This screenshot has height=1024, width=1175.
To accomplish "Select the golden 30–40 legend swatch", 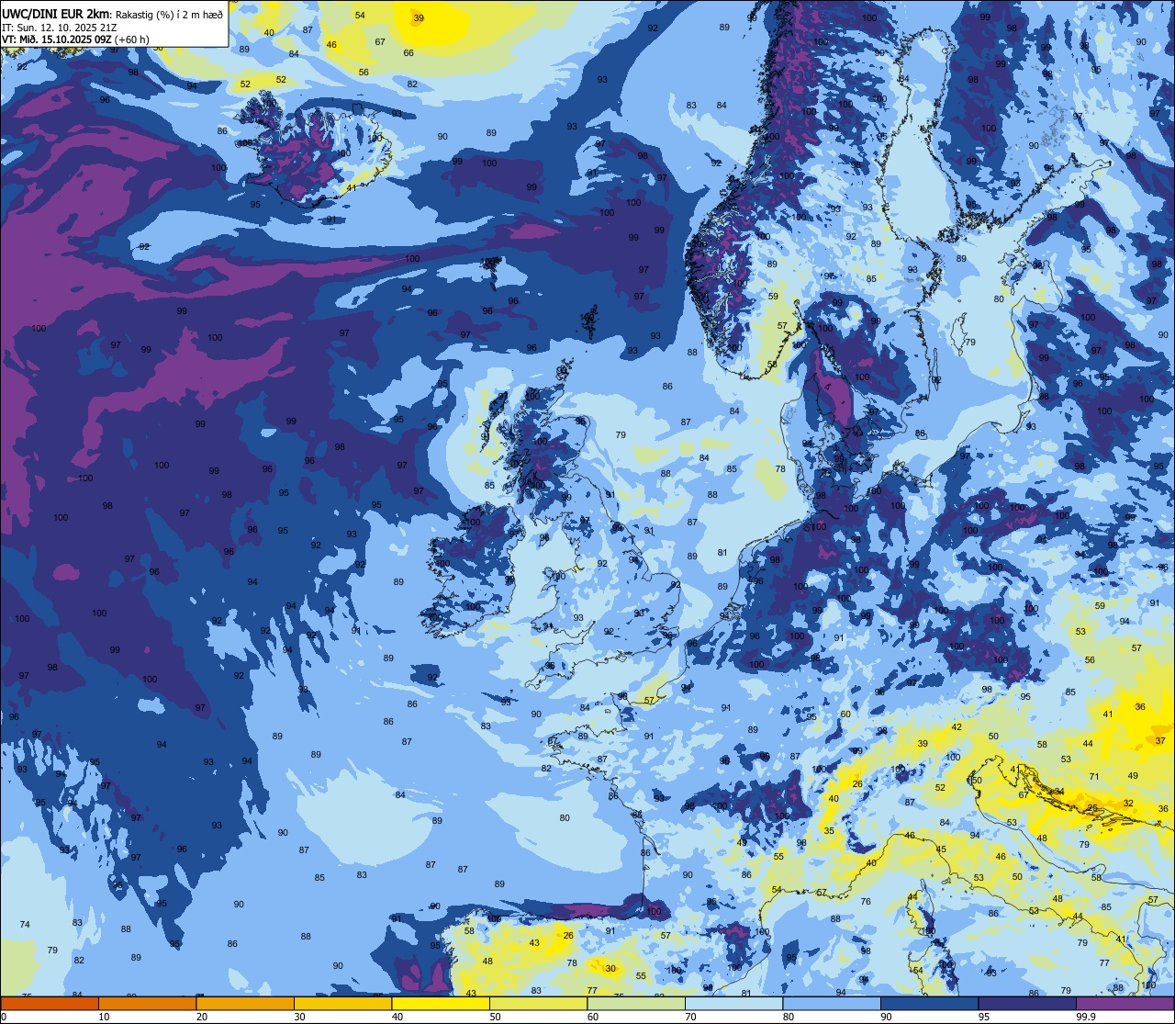I will coord(342,1003).
